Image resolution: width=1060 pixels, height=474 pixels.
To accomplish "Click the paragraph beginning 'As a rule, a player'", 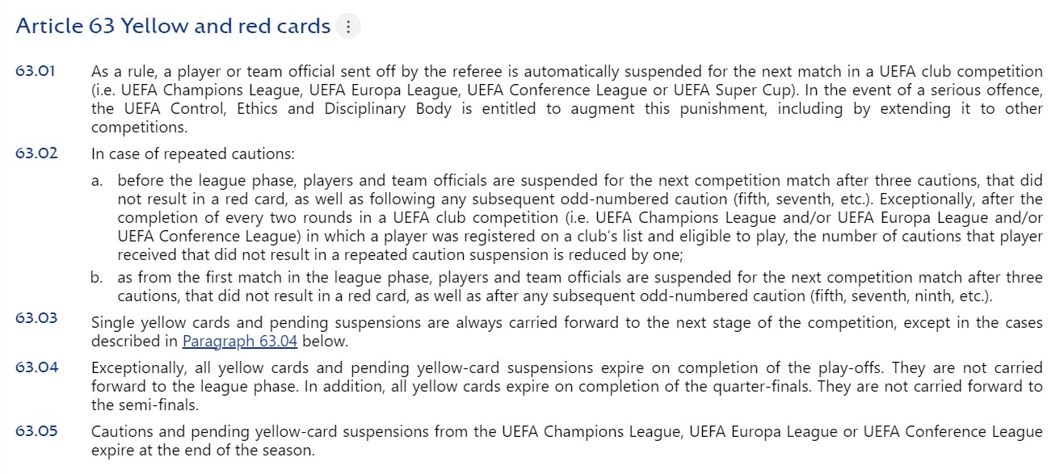I will (566, 99).
